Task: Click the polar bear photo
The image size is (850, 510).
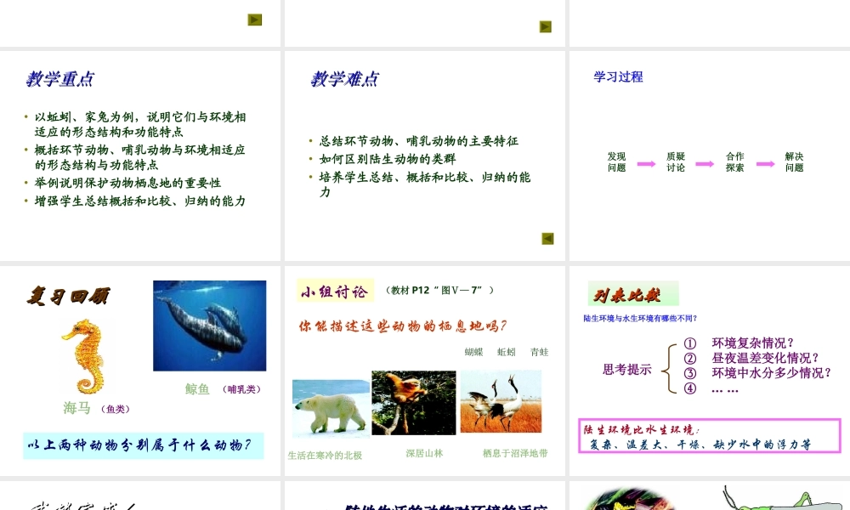Action: [x=331, y=408]
